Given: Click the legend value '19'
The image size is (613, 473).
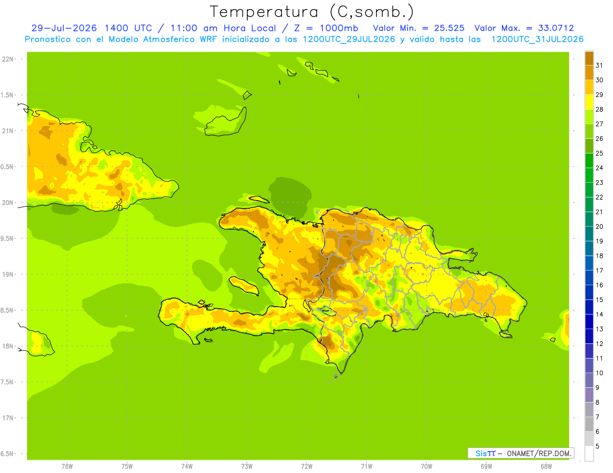Looking at the screenshot, I should pos(599,241).
